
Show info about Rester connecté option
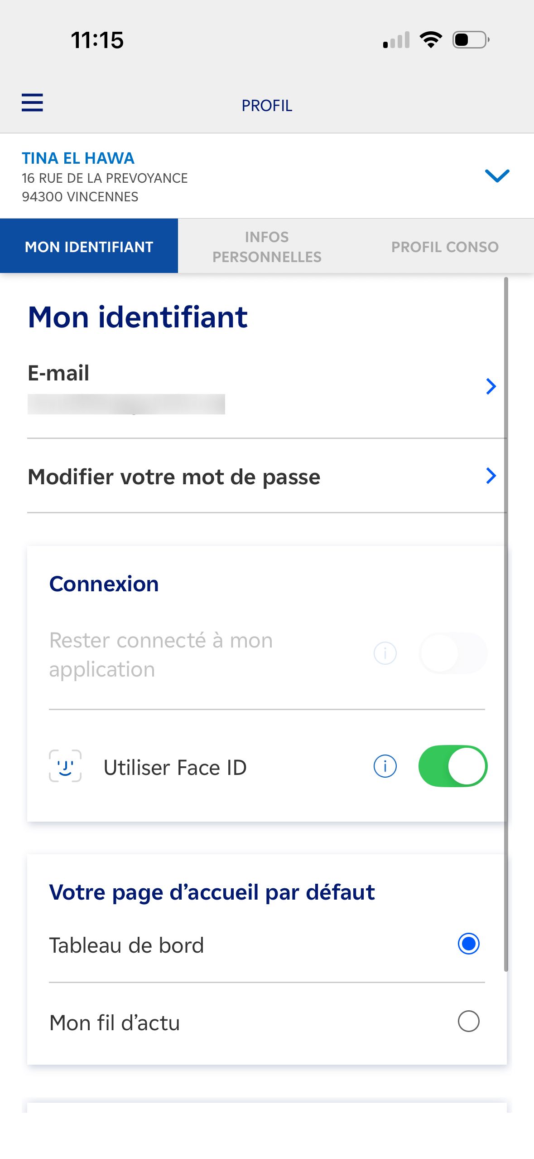point(385,653)
